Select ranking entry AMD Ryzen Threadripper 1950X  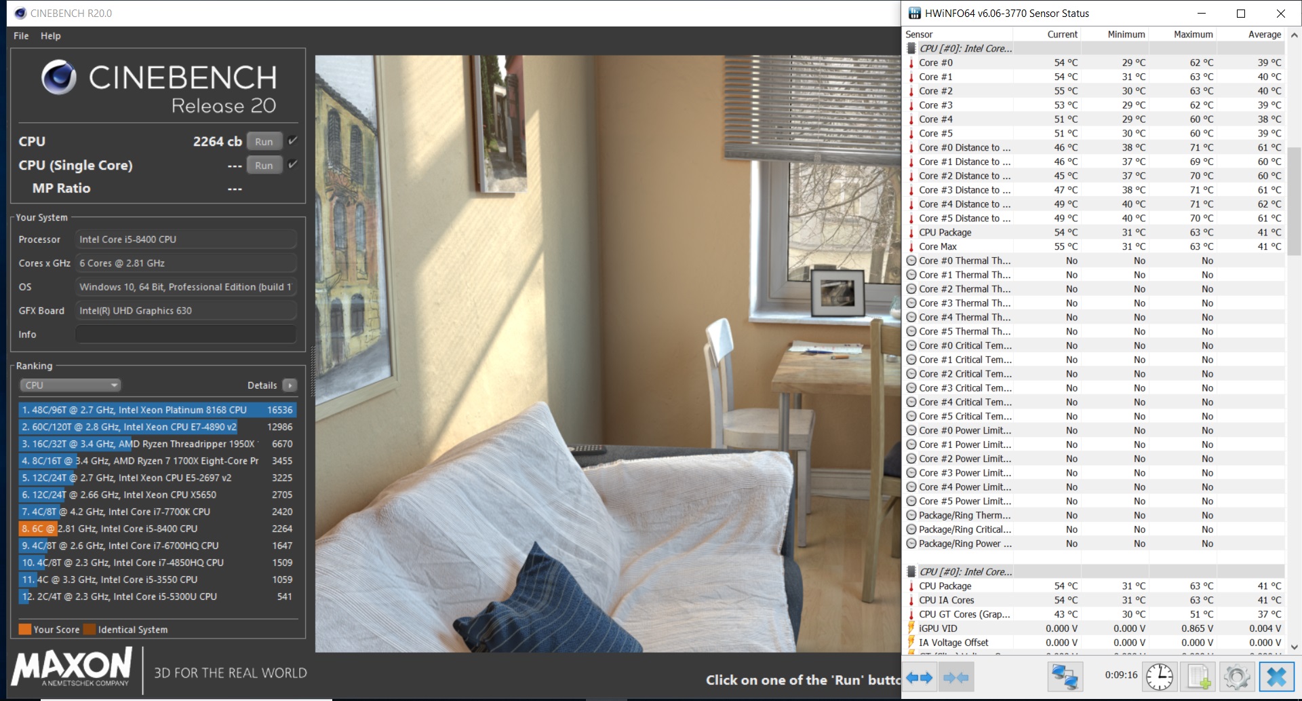(x=157, y=444)
